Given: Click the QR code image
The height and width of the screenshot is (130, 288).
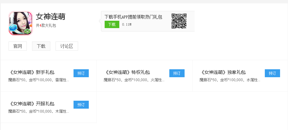Looking at the screenshot, I should coord(179,21).
